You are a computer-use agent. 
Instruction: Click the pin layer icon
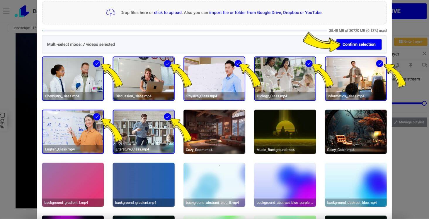click(x=411, y=65)
